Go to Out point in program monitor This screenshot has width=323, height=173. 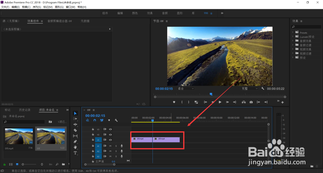coord(234,102)
